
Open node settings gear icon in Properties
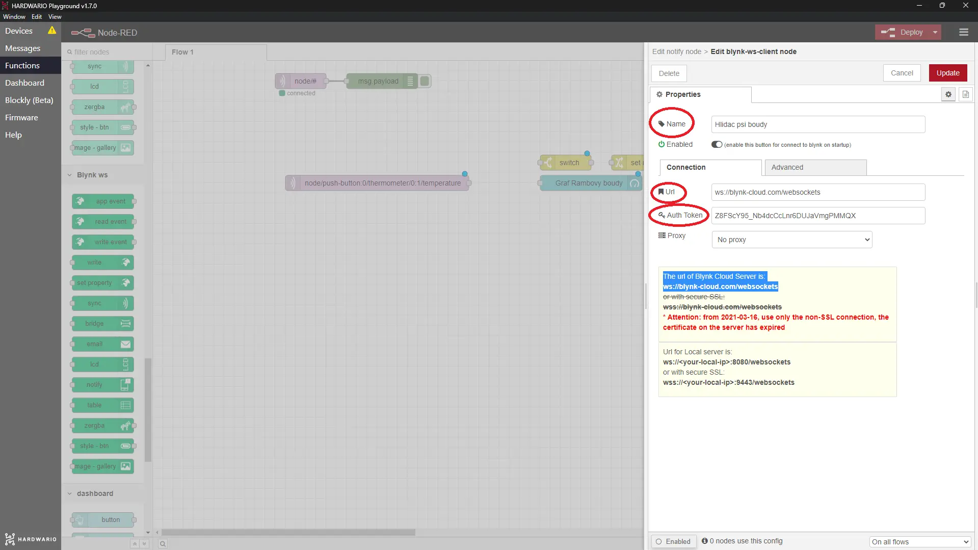coord(948,94)
